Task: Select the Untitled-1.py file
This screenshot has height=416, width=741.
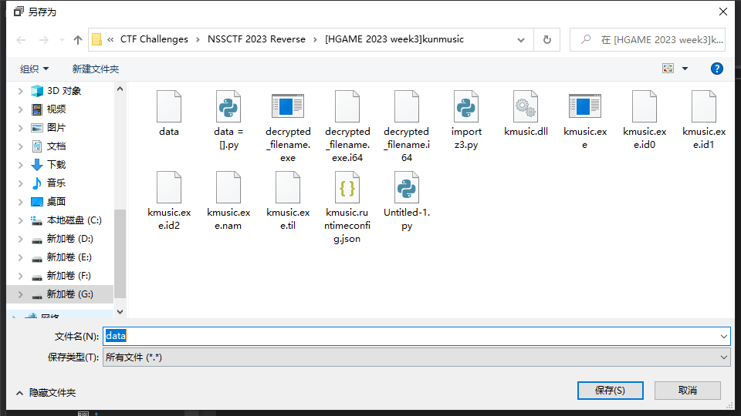Action: (407, 187)
